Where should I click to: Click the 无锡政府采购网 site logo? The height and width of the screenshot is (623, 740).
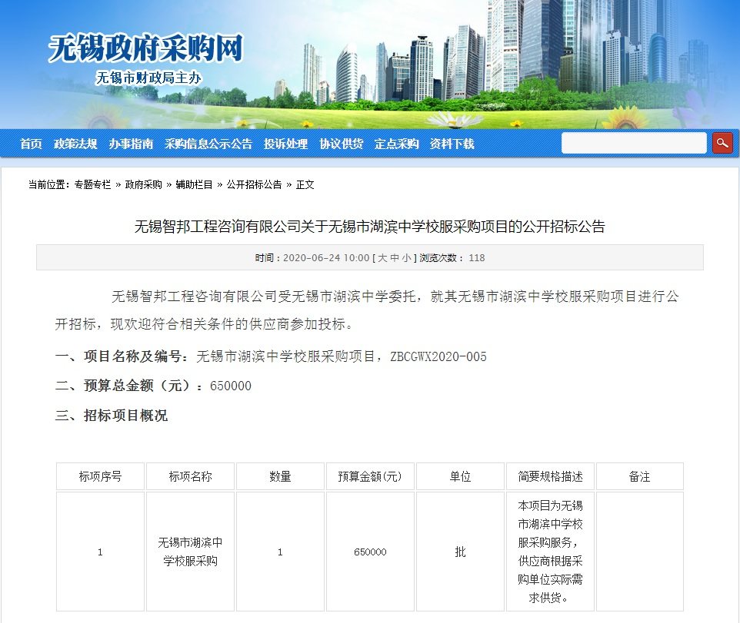[x=146, y=49]
